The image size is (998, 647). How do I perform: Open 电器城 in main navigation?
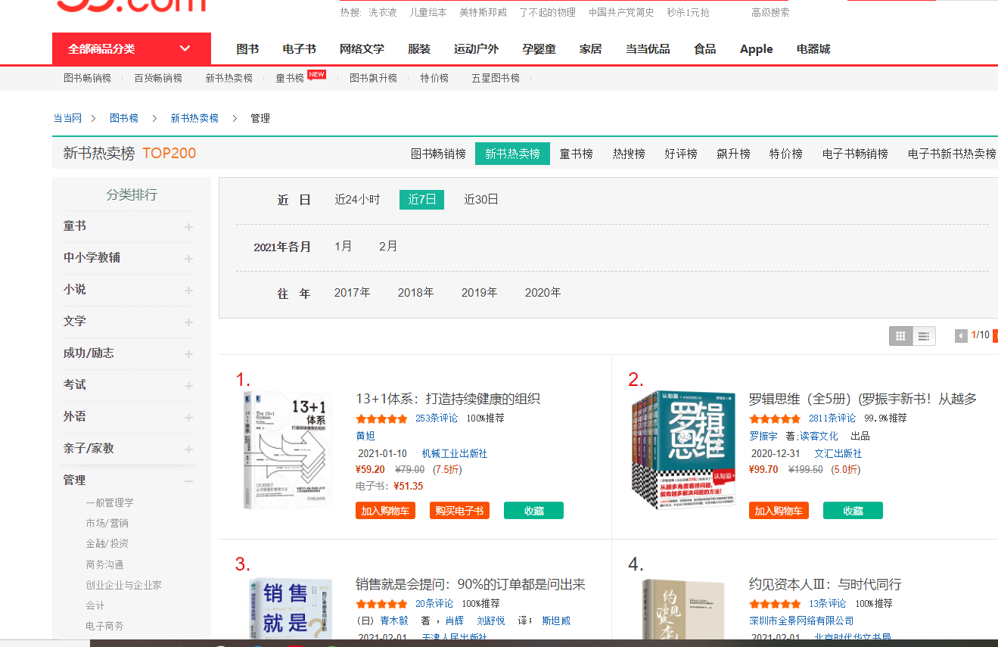[813, 48]
